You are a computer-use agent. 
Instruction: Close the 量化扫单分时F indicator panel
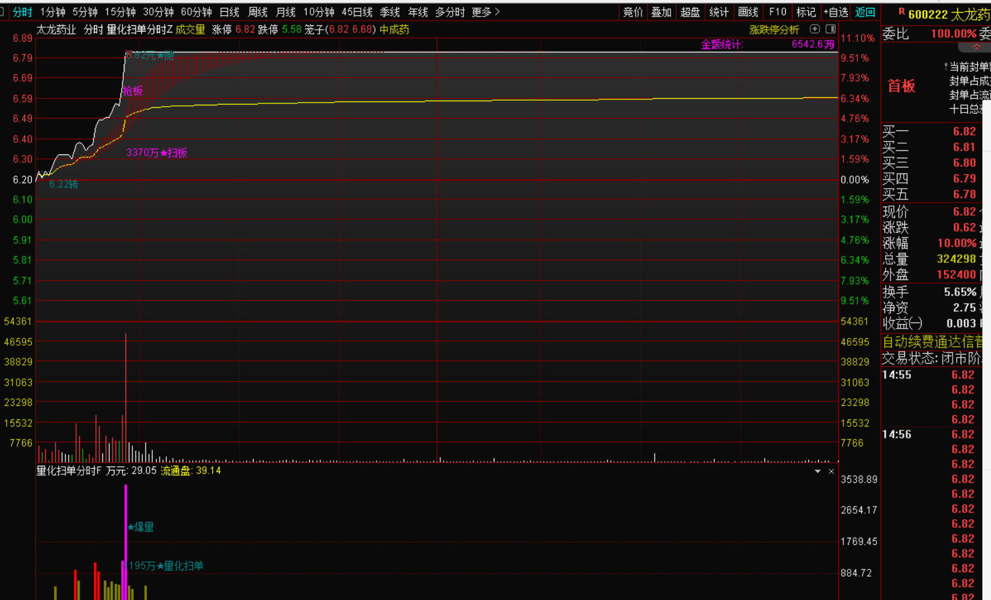point(831,472)
